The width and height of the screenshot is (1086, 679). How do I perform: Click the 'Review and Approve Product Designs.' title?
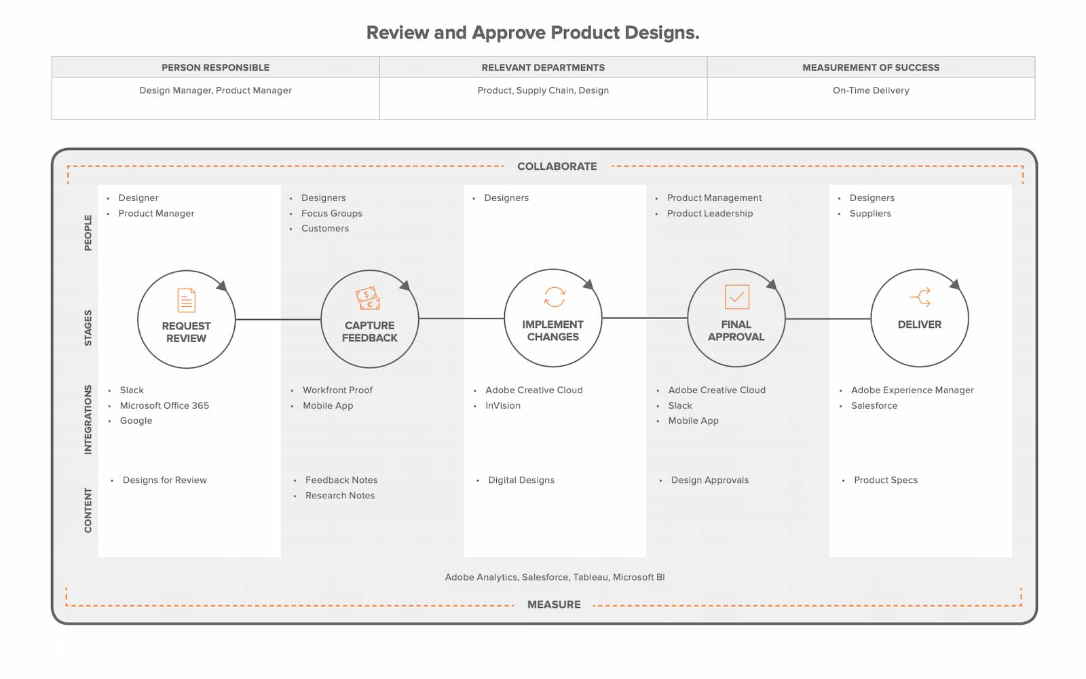pyautogui.click(x=533, y=33)
